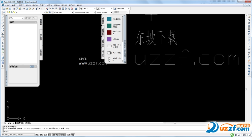Click the Rotate tool in modify toolbar
252x137 pixels.
coord(249,34)
